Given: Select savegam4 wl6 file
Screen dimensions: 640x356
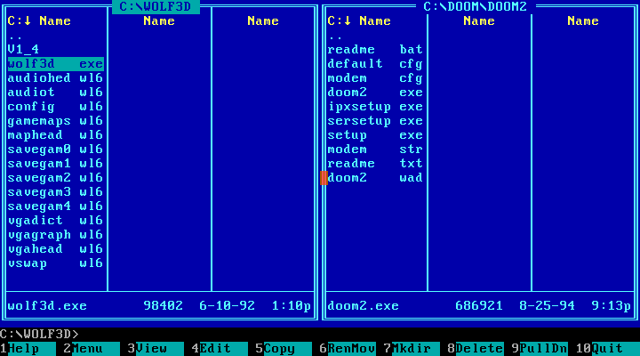Looking at the screenshot, I should pos(55,206).
